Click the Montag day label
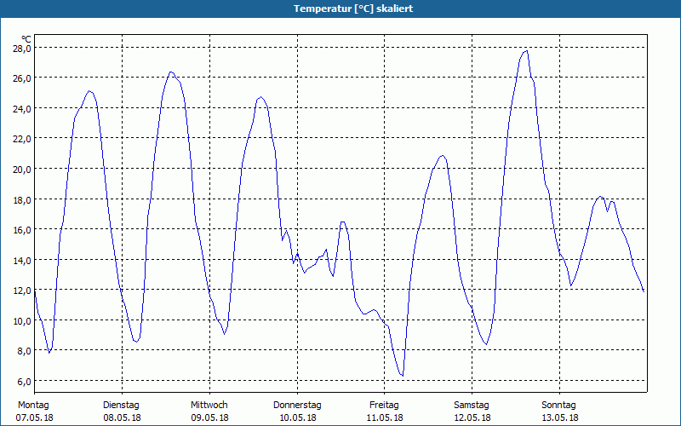681x426 pixels. 33,406
